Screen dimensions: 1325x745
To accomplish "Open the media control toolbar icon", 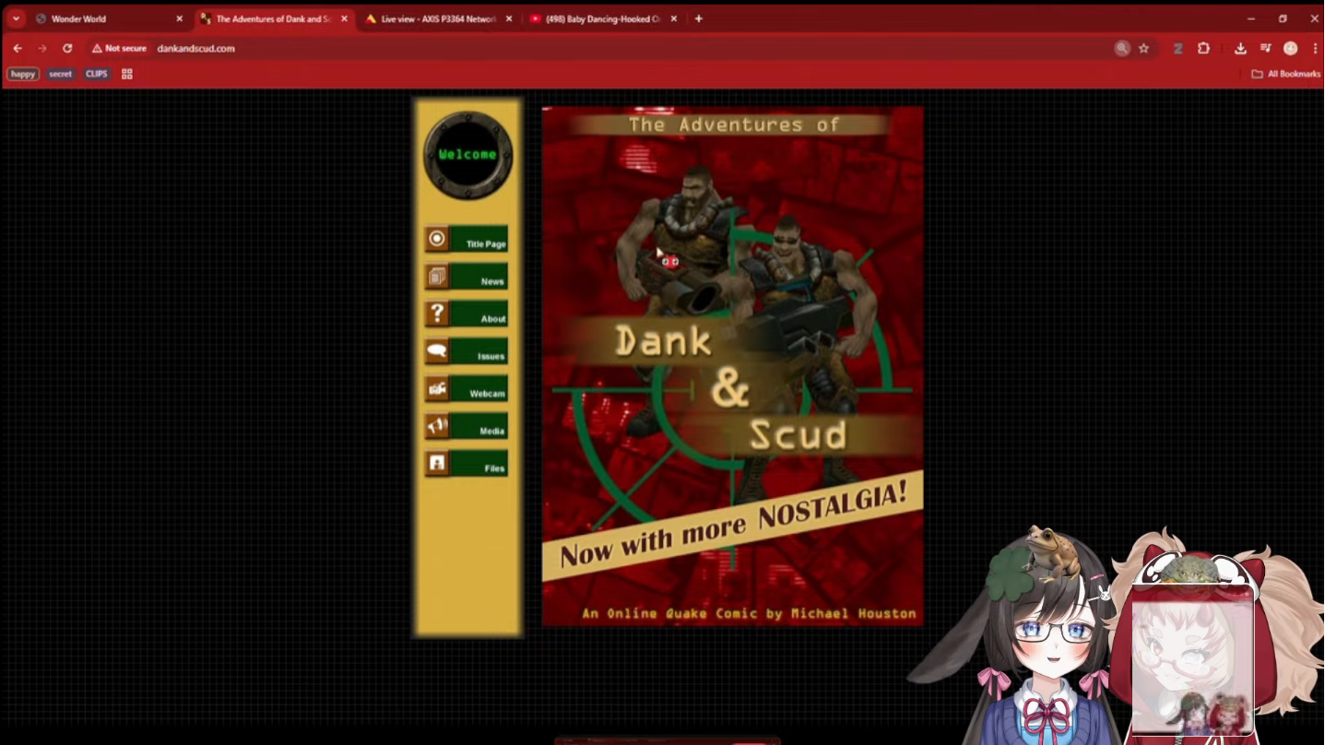I will coord(1266,48).
